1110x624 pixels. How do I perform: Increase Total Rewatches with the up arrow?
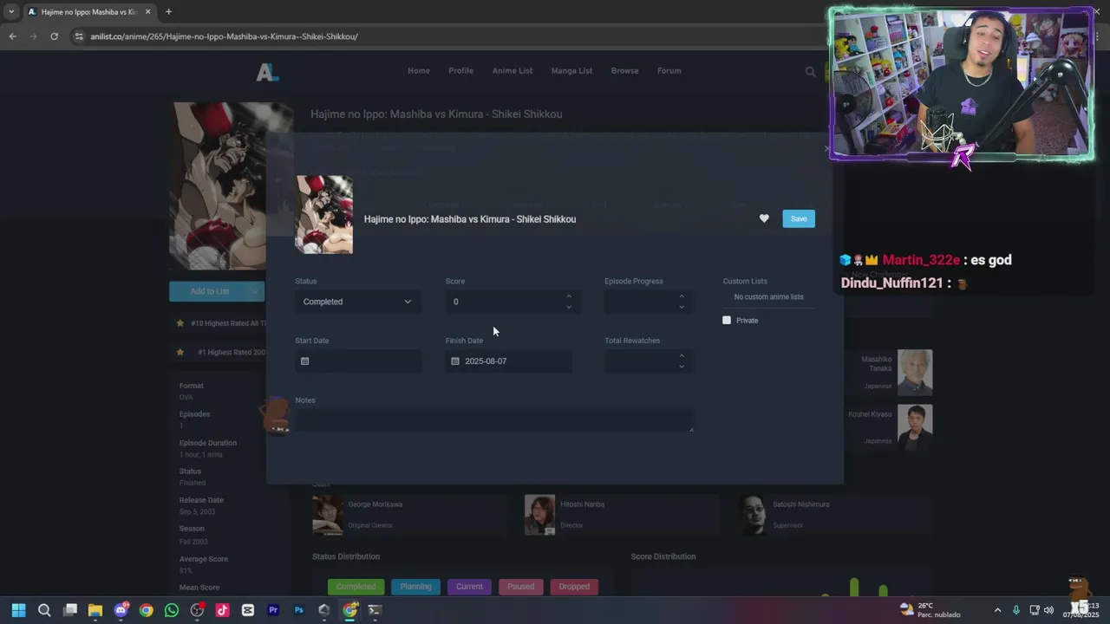pos(682,355)
